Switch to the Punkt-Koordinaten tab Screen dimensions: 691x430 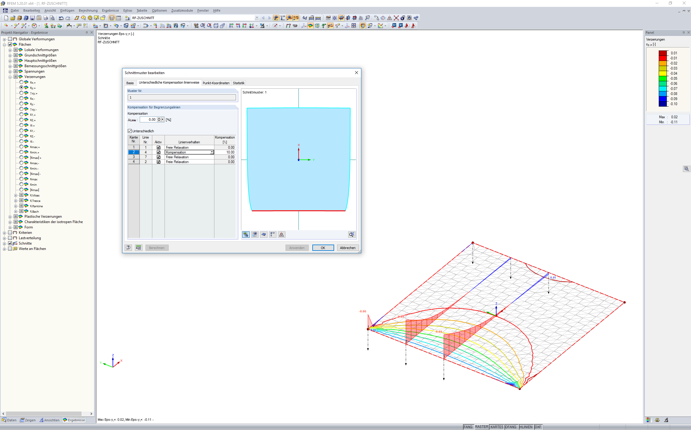216,83
